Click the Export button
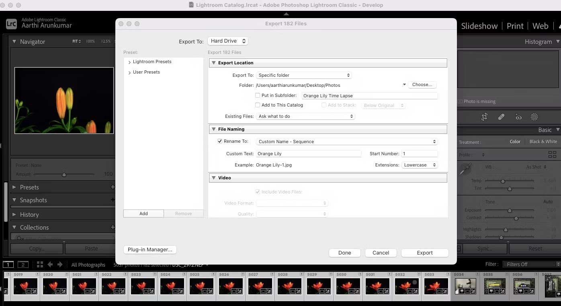The image size is (561, 306). tap(424, 253)
